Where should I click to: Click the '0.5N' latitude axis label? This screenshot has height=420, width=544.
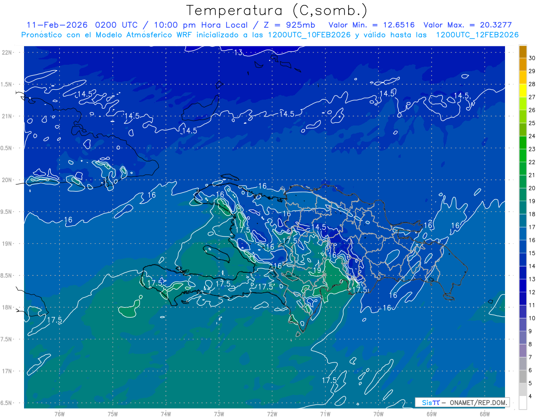tap(7, 148)
